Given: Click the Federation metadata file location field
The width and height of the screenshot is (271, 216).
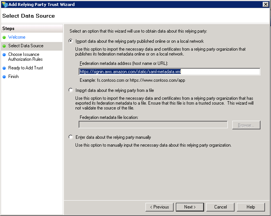Looking at the screenshot, I should (153, 124).
